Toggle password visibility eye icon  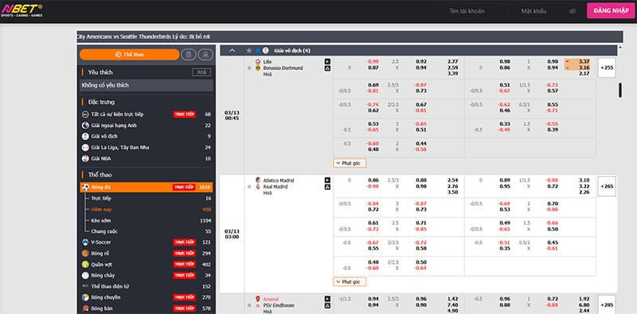(x=573, y=11)
